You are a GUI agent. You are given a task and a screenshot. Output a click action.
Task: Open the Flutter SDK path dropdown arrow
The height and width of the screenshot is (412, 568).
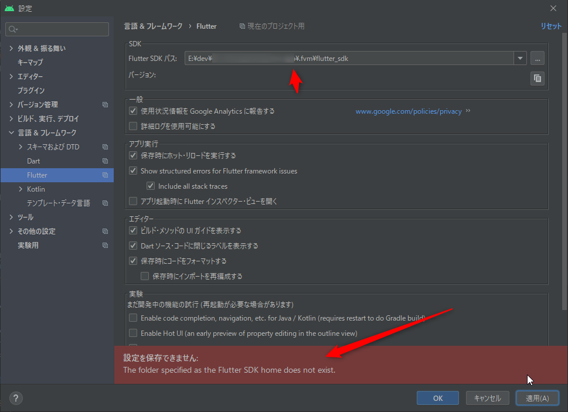click(519, 58)
